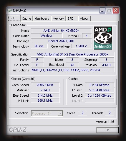
Task: Minimize the CPU-Z window
Action: pyautogui.click(x=102, y=11)
